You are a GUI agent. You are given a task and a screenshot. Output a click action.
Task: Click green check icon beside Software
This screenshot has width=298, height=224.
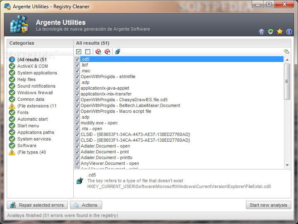(x=12, y=145)
